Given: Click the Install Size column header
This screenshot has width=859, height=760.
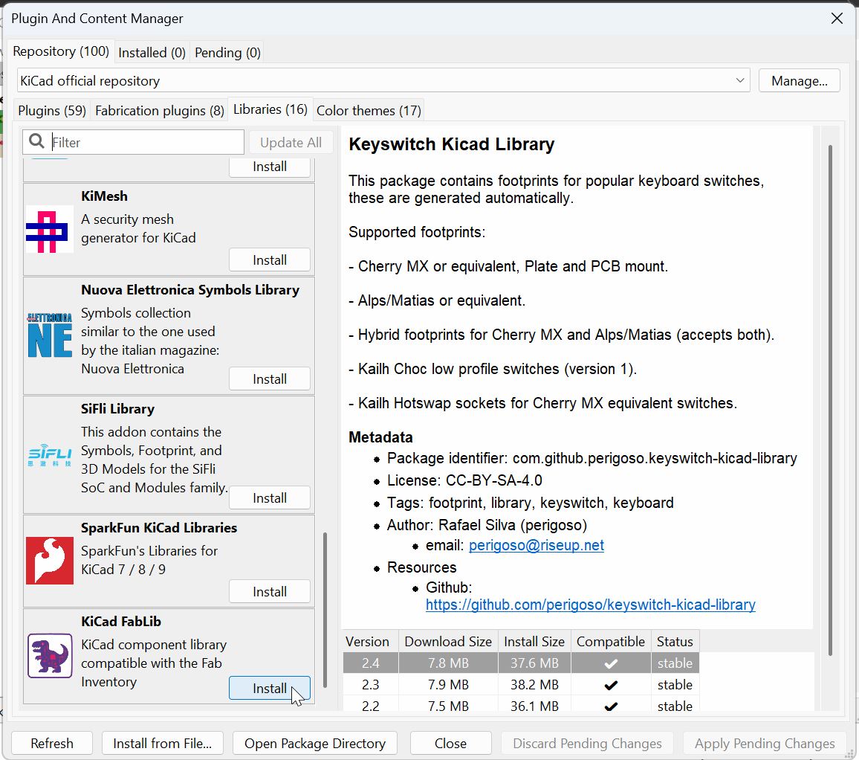Looking at the screenshot, I should (534, 642).
